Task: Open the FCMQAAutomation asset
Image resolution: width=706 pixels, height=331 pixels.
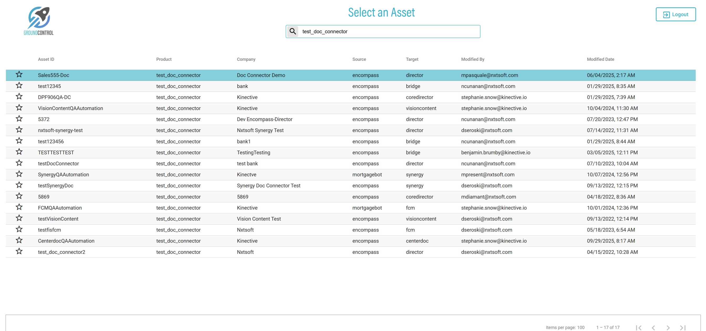Action: pyautogui.click(x=60, y=208)
